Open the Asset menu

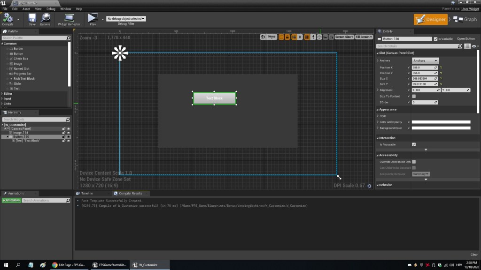[26, 9]
